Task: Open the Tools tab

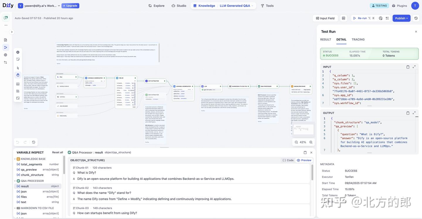Action: pyautogui.click(x=267, y=6)
